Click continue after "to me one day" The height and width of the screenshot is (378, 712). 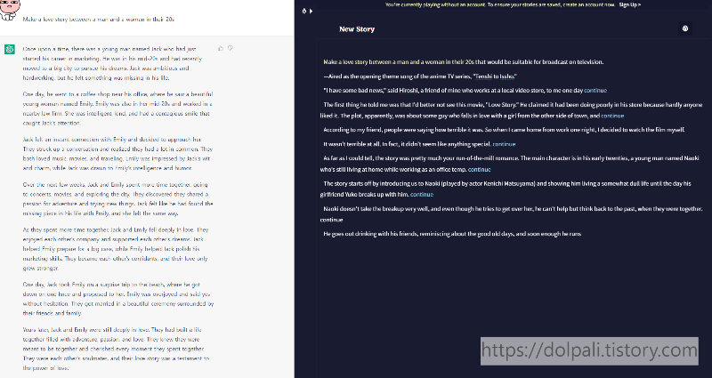(x=595, y=91)
